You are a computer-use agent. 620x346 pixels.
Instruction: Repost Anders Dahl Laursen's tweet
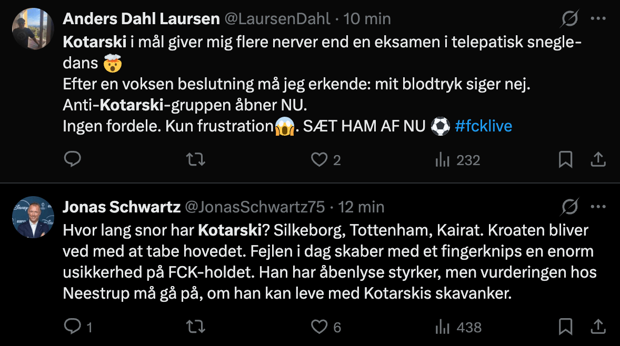point(196,159)
